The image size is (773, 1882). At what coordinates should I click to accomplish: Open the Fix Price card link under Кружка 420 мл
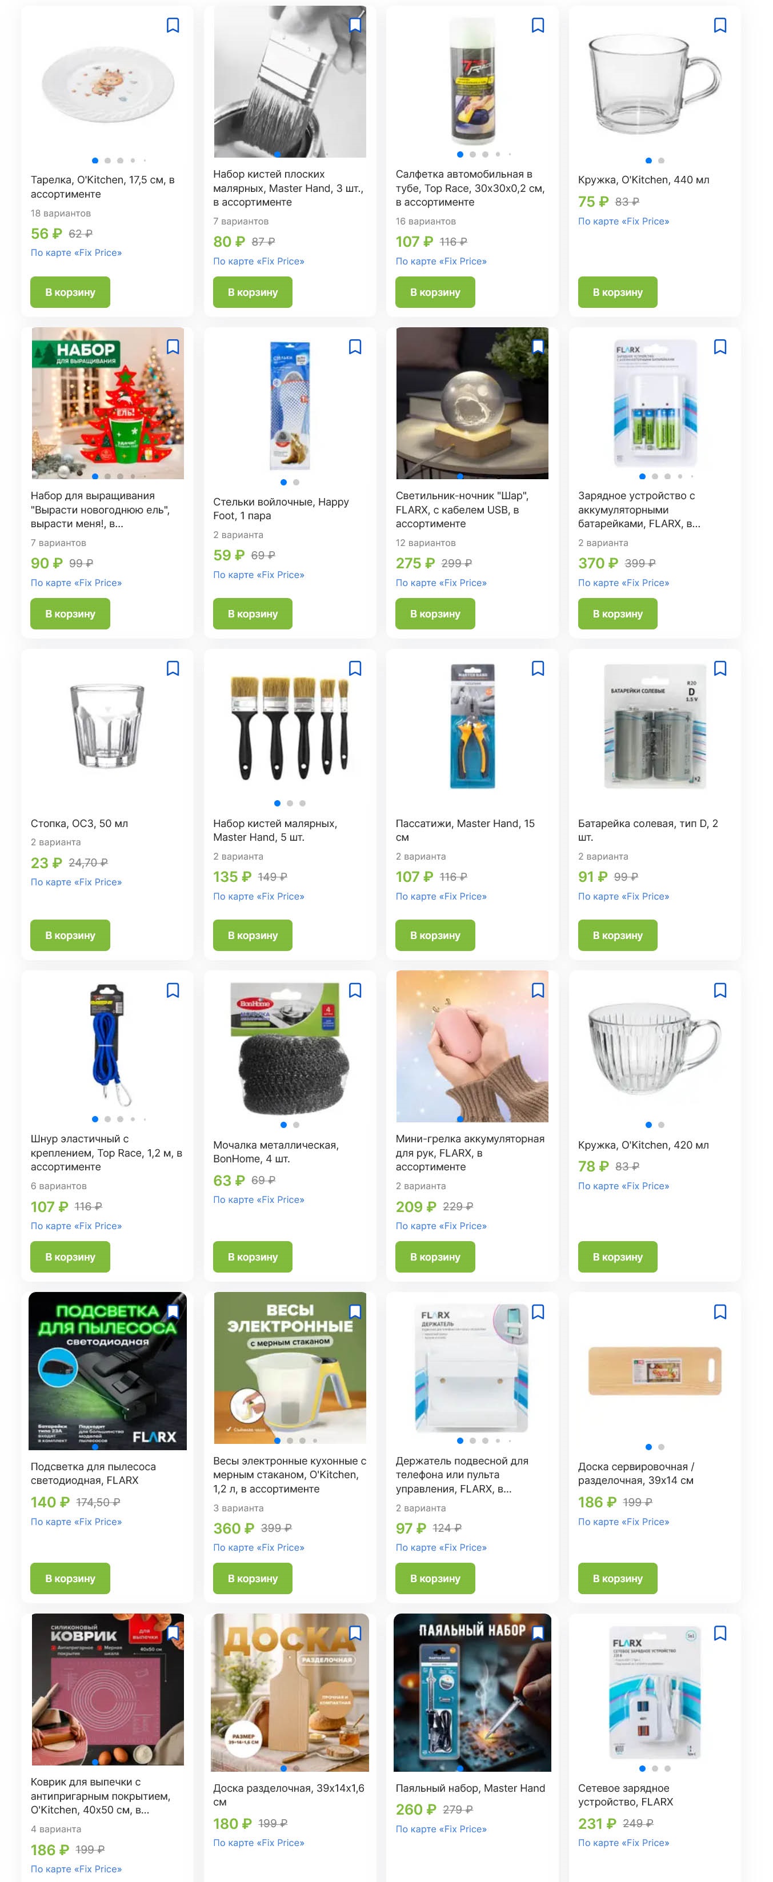623,1186
